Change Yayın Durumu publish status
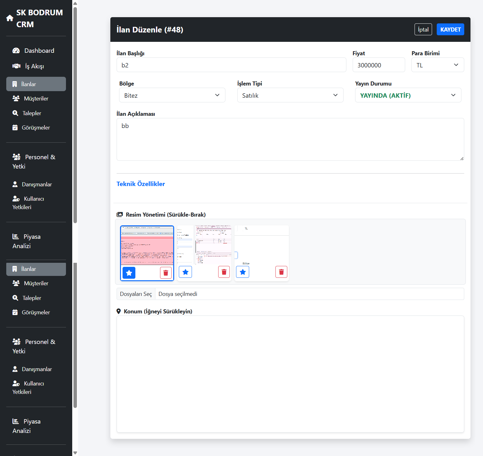The height and width of the screenshot is (456, 483). click(408, 95)
